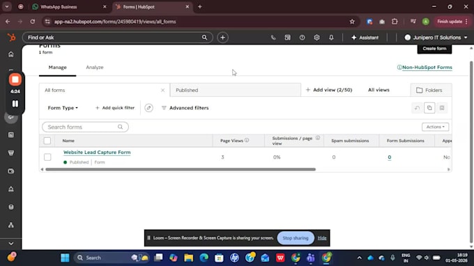Click Stop sharing in Loom bar
This screenshot has width=474, height=266.
pos(296,238)
